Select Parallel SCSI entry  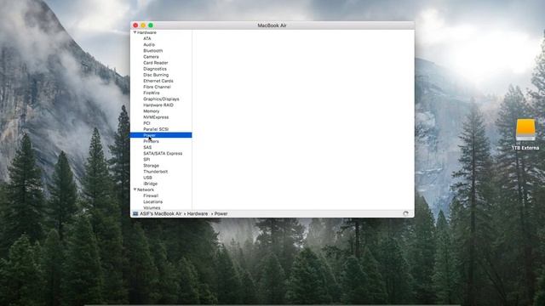point(156,129)
